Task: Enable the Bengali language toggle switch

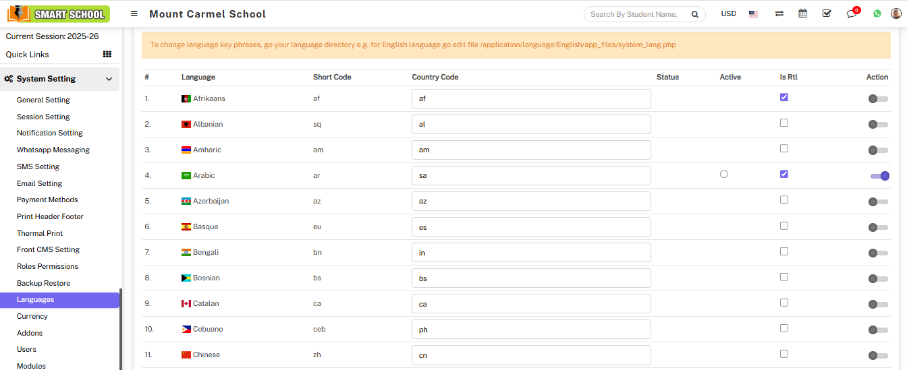Action: (x=877, y=253)
